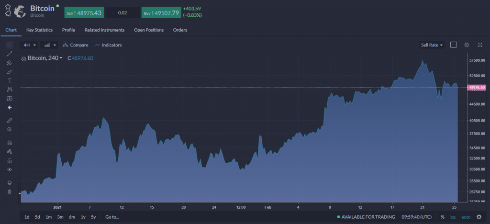
Task: Toggle magnet mode snapping
Action: [x=10, y=143]
